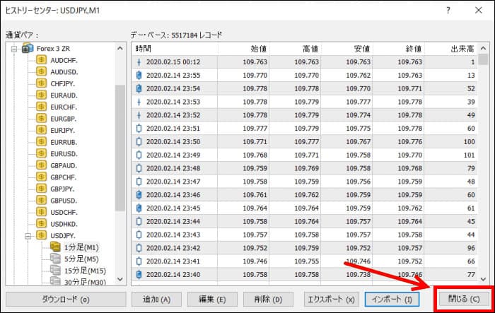Select the USDCHF. symbol label

[64, 212]
